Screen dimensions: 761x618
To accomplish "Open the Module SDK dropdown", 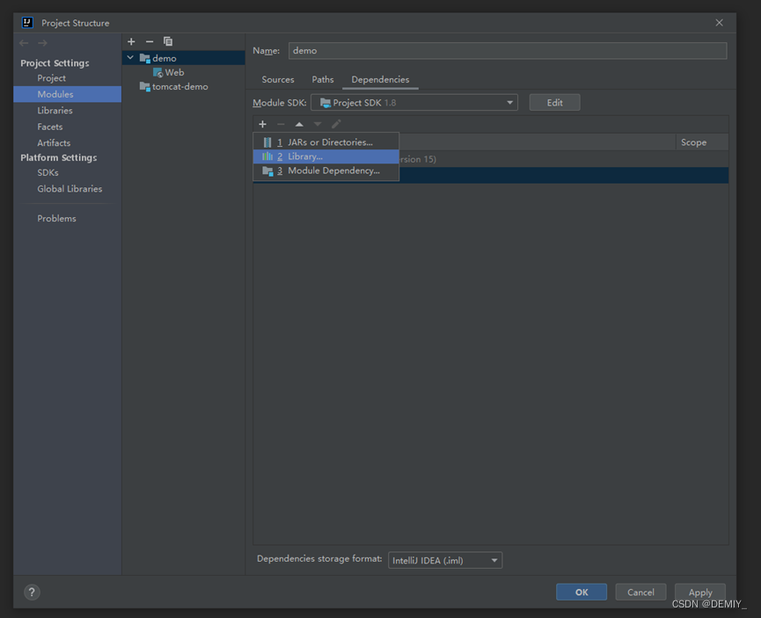I will pos(414,103).
